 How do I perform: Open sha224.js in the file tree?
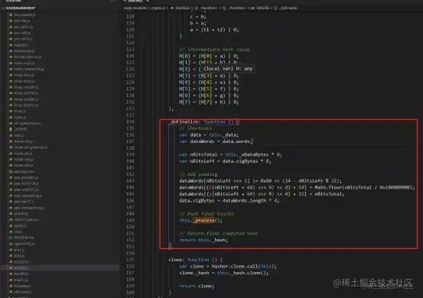point(21,261)
